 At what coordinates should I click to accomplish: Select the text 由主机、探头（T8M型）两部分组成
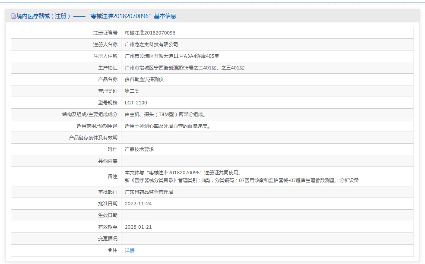tap(164, 114)
